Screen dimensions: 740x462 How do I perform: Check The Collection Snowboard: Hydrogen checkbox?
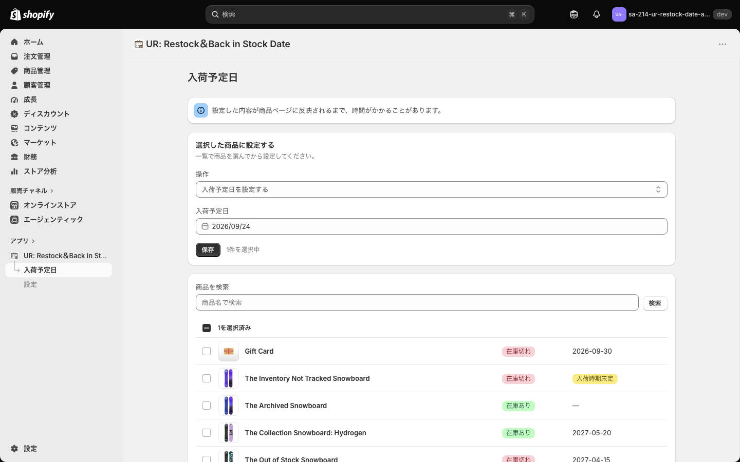tap(207, 433)
